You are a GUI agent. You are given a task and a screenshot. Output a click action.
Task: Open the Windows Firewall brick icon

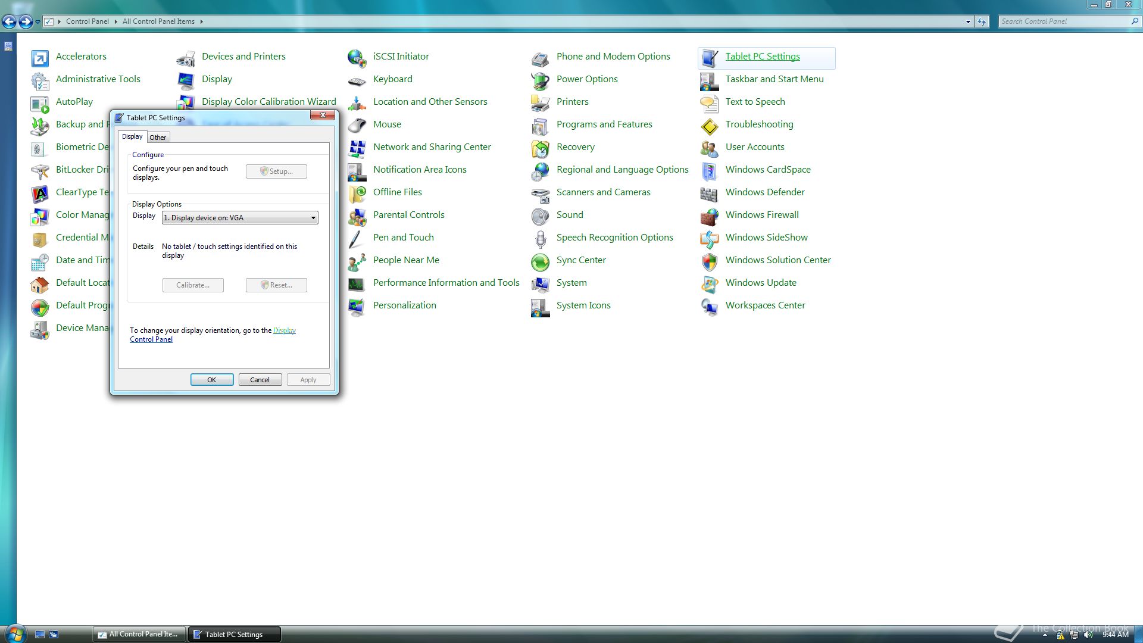[x=710, y=216]
